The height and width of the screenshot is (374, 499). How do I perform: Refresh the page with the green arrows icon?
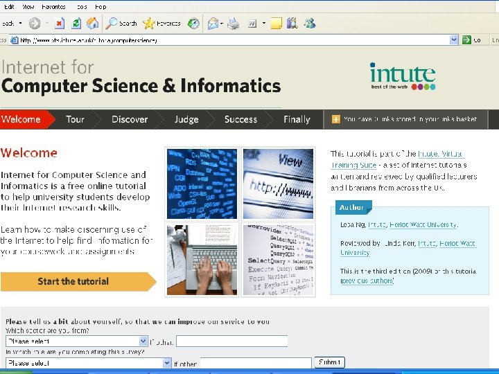click(x=76, y=24)
